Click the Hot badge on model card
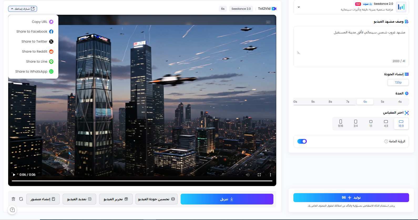 pyautogui.click(x=358, y=4)
